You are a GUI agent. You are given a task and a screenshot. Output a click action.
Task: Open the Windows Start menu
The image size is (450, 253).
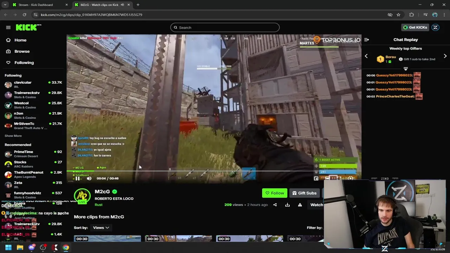(x=8, y=247)
